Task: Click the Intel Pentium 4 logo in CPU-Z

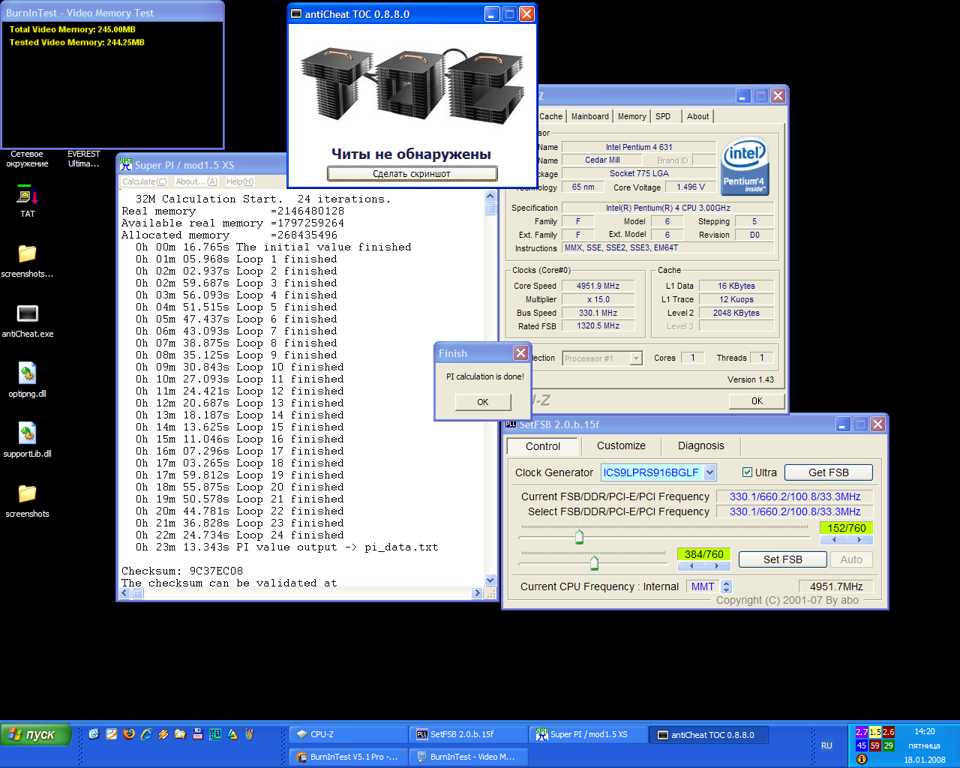Action: [x=745, y=166]
